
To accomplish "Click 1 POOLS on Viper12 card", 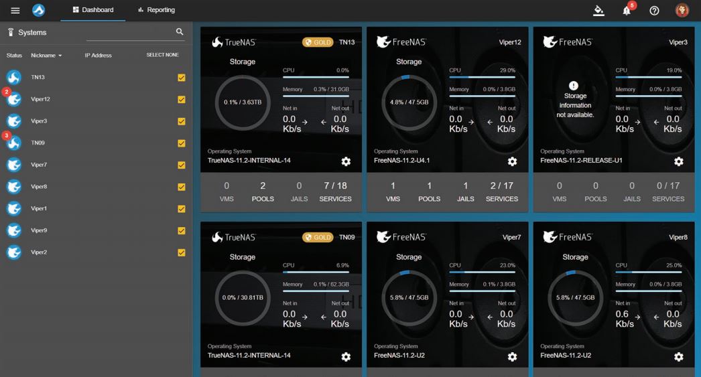I will coord(429,192).
